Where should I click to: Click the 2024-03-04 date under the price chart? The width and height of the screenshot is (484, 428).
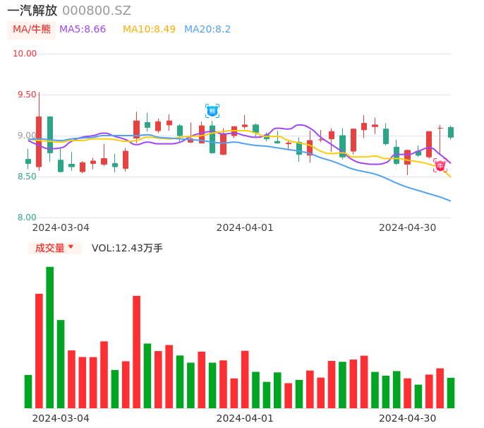pos(61,227)
